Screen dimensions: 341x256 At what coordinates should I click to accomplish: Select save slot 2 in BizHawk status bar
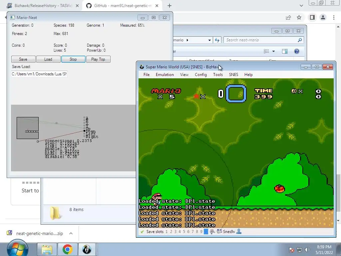(x=171, y=232)
